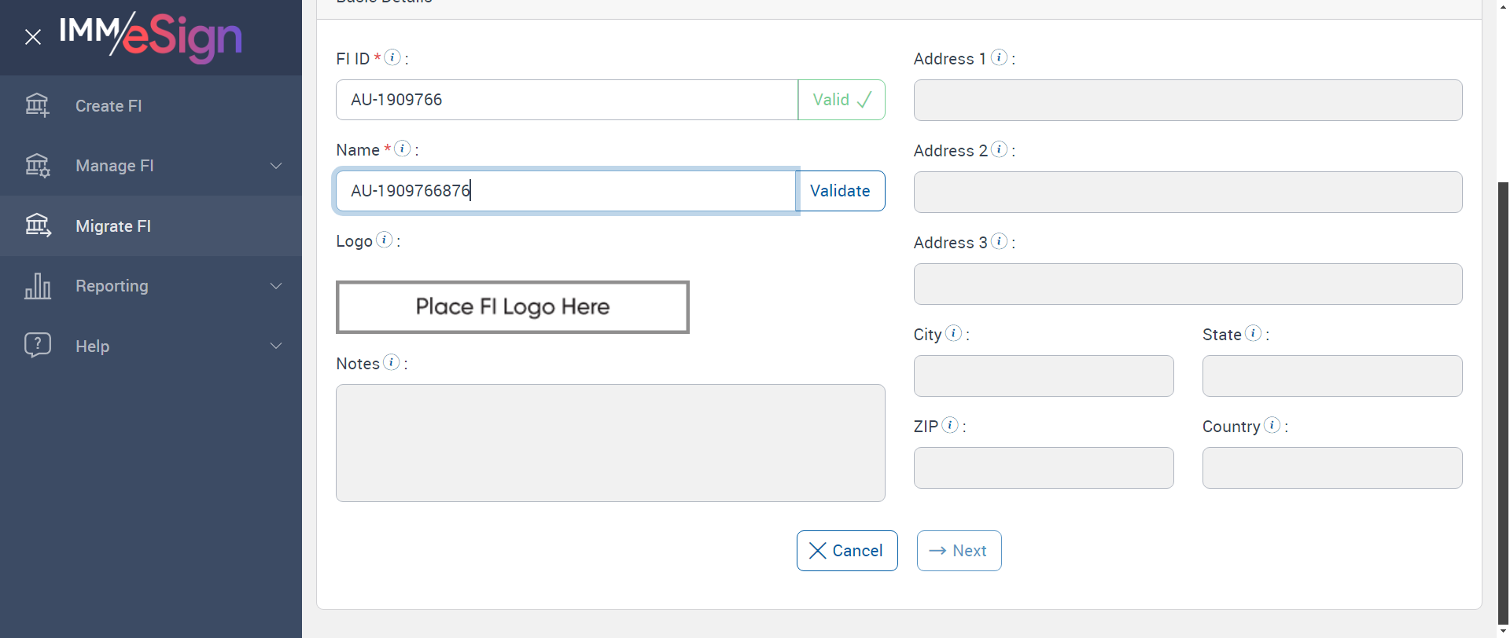
Task: Select Manage FI in the sidebar
Action: click(x=115, y=166)
